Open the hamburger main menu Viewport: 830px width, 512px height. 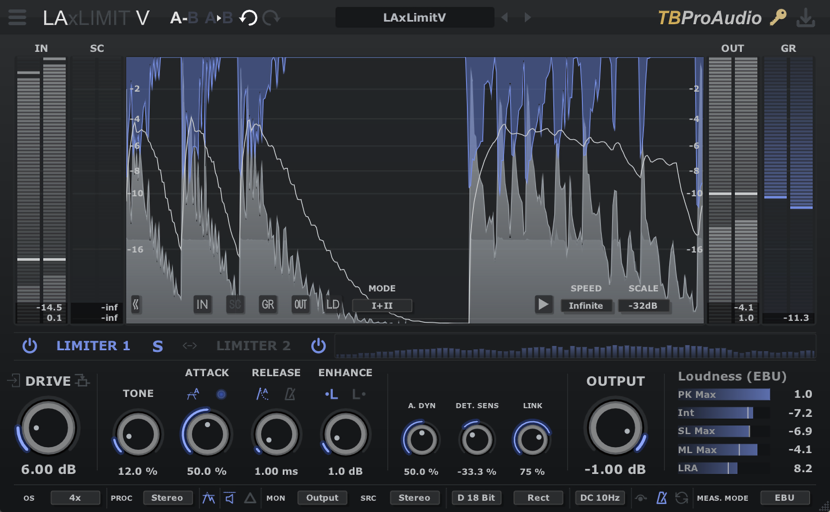point(17,18)
